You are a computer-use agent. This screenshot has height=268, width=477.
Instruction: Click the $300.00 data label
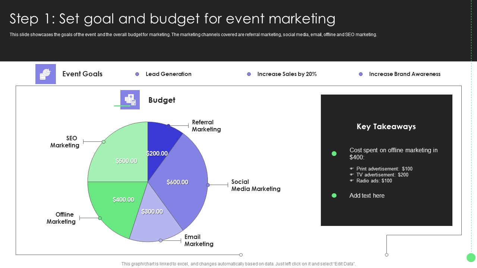152,211
